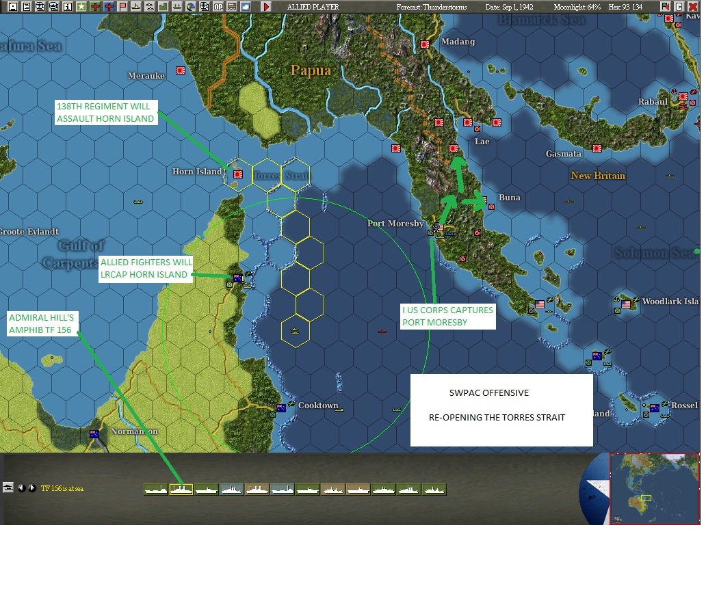This screenshot has height=614, width=706.
Task: Click the striped list toolbar icon
Action: 232,6
